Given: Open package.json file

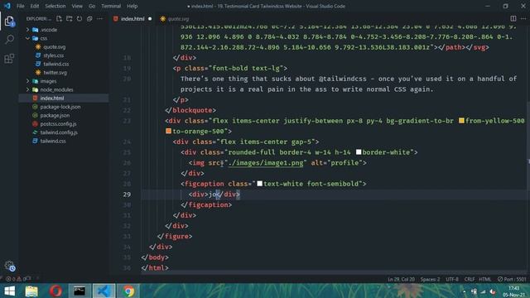Looking at the screenshot, I should [x=55, y=115].
